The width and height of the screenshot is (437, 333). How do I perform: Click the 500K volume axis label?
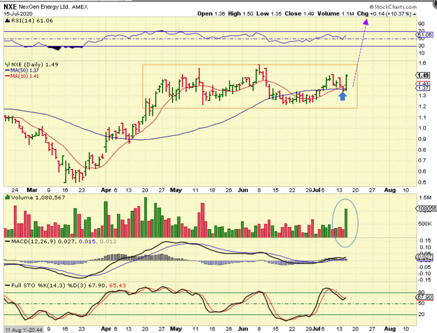coord(425,224)
